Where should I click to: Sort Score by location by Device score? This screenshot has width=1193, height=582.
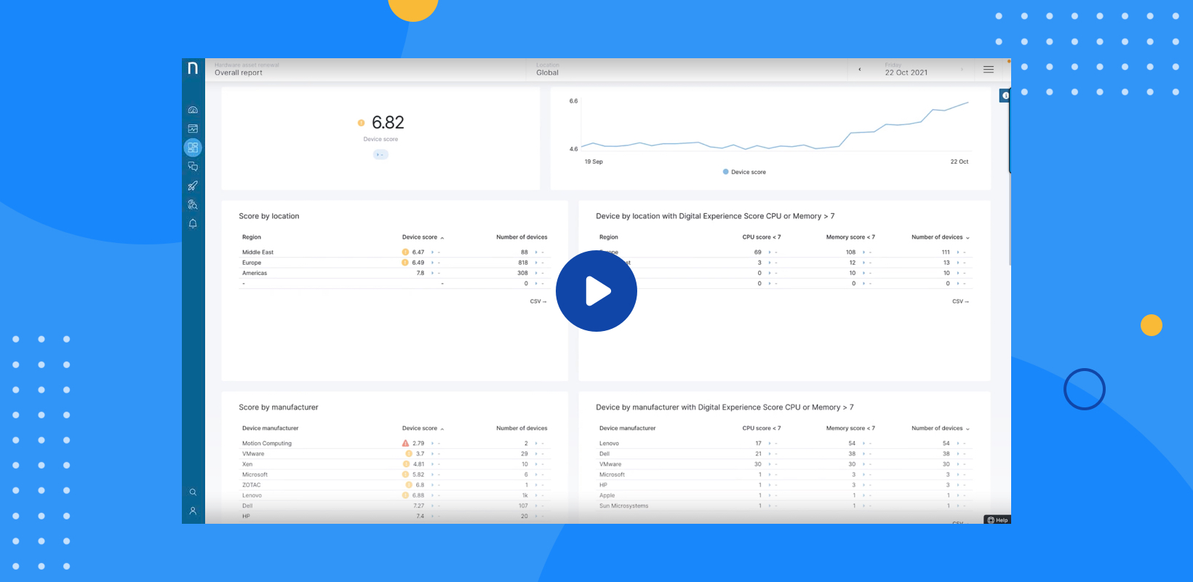tap(422, 237)
